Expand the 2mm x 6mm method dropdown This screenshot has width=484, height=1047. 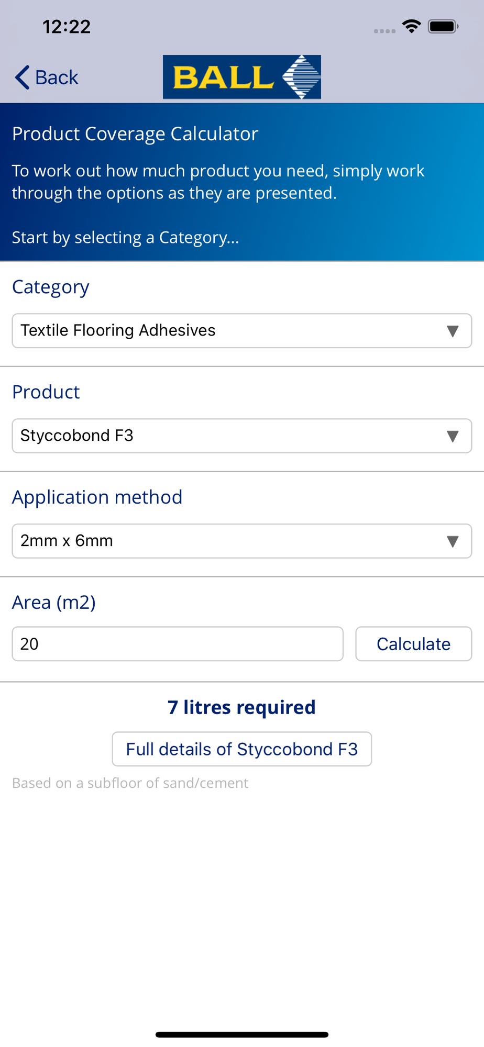(x=230, y=541)
